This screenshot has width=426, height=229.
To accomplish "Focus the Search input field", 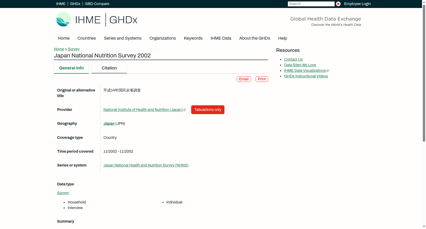I will pos(311,4).
